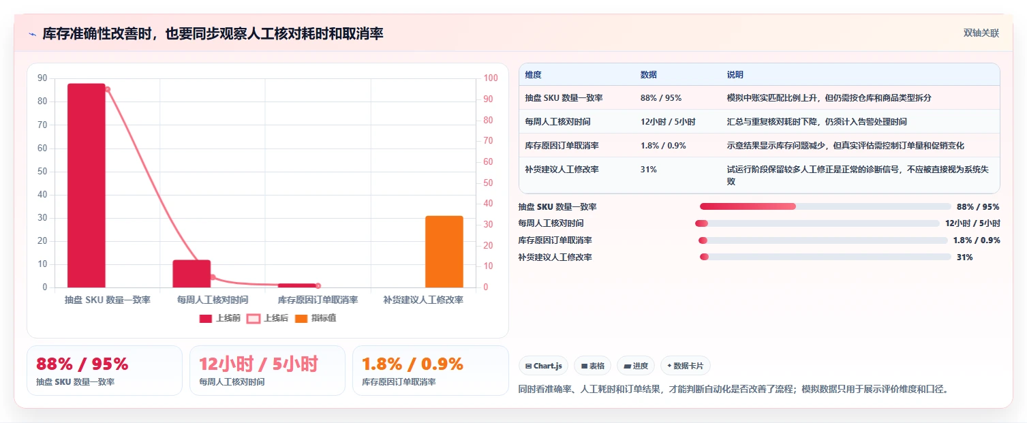Click the 指标值 orange legend color box

click(x=301, y=319)
